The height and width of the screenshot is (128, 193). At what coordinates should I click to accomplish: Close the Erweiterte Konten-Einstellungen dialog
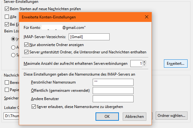(146, 17)
